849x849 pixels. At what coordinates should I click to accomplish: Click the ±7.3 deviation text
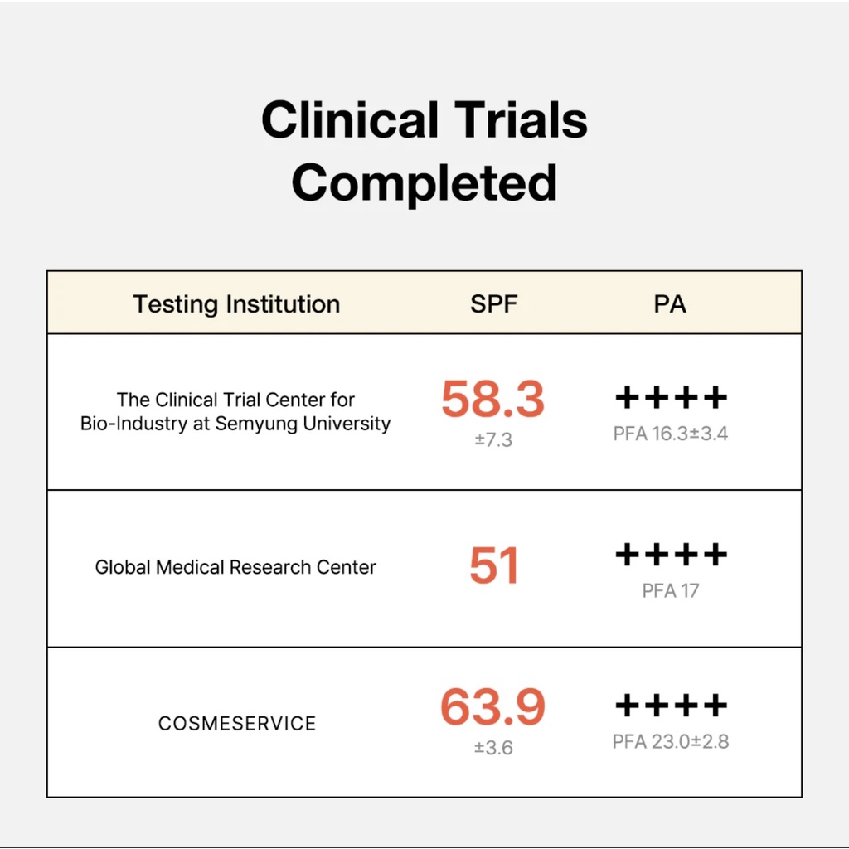tap(493, 440)
